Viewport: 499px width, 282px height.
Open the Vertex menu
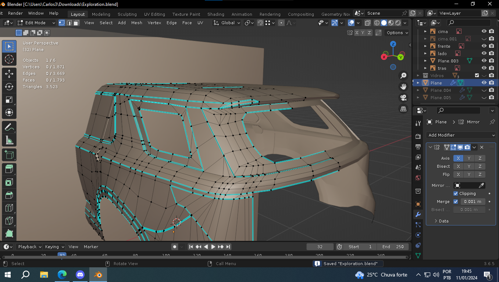pos(154,23)
